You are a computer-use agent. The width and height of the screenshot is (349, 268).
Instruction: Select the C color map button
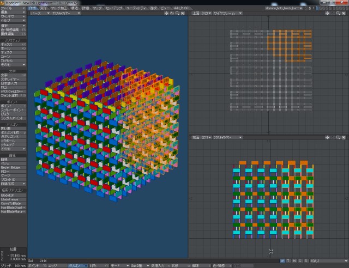(300, 261)
